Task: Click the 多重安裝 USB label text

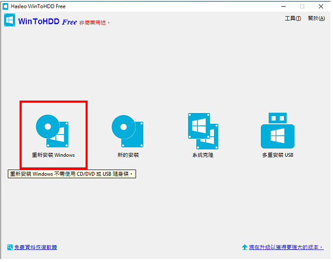Action: [277, 155]
